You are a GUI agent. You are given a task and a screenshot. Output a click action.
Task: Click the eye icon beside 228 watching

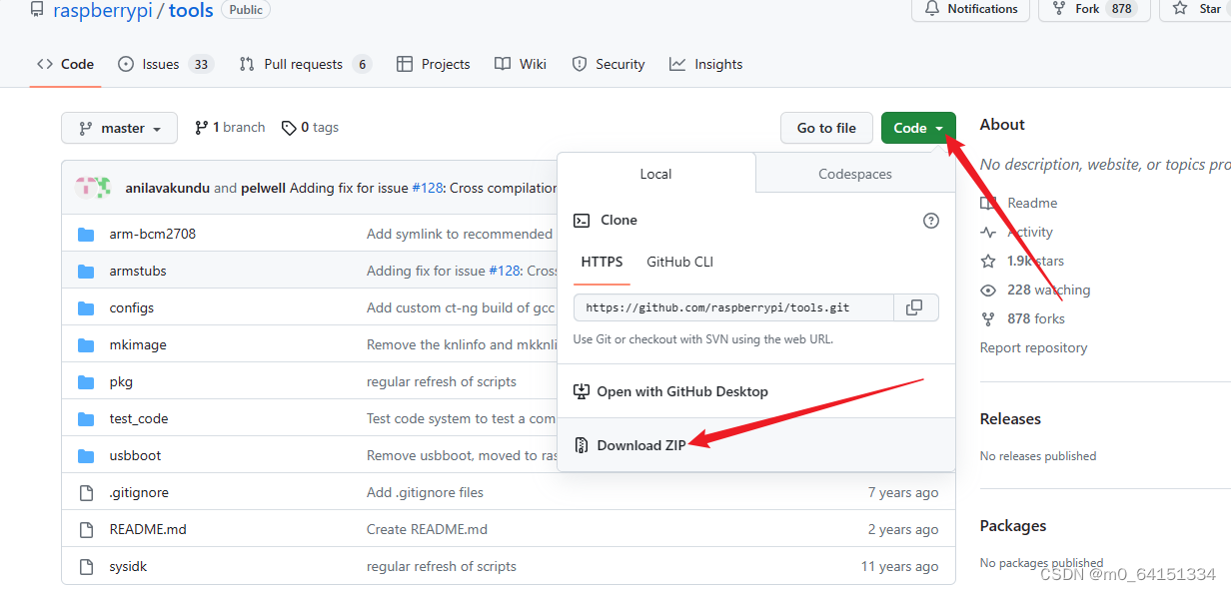[x=988, y=291]
